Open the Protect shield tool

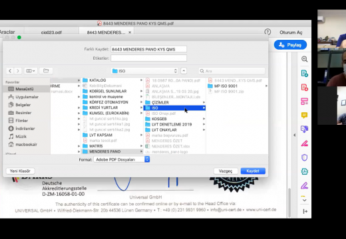click(304, 157)
